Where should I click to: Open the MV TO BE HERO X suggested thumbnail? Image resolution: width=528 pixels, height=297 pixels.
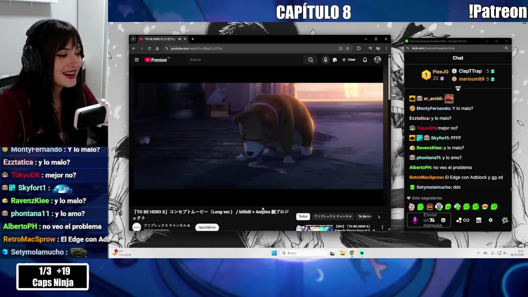click(315, 228)
